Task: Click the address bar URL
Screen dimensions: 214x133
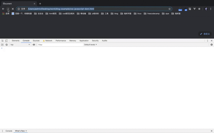Action: tap(61, 9)
